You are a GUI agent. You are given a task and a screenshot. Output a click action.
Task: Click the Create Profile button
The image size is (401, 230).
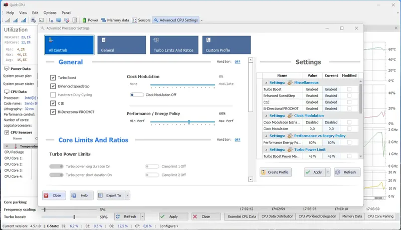[x=275, y=172]
